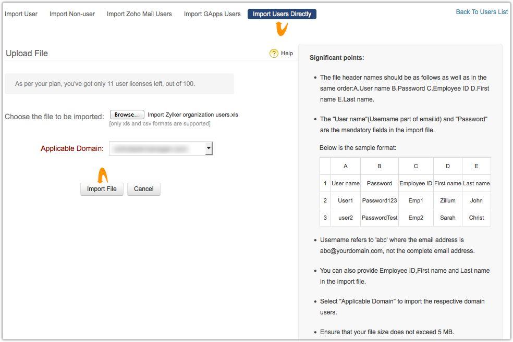Click the Help text link
This screenshot has width=513, height=342.
(x=287, y=53)
